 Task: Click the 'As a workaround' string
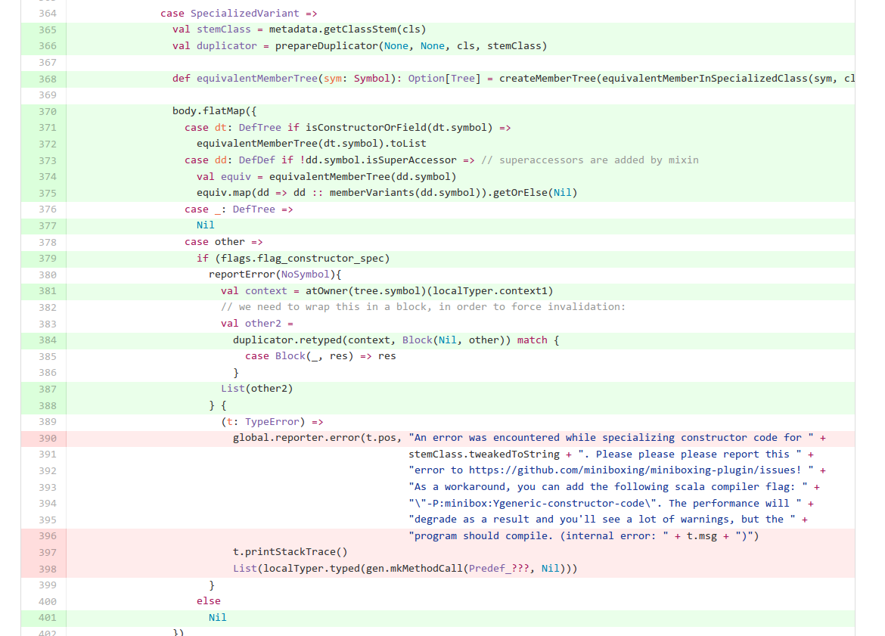coord(608,487)
